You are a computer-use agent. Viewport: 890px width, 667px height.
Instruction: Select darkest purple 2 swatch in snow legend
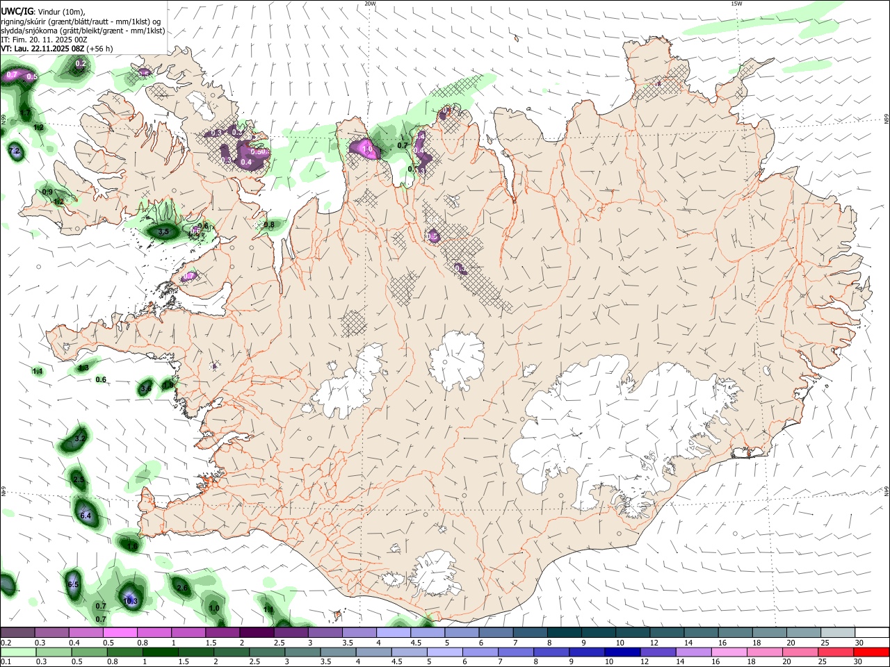(257, 633)
